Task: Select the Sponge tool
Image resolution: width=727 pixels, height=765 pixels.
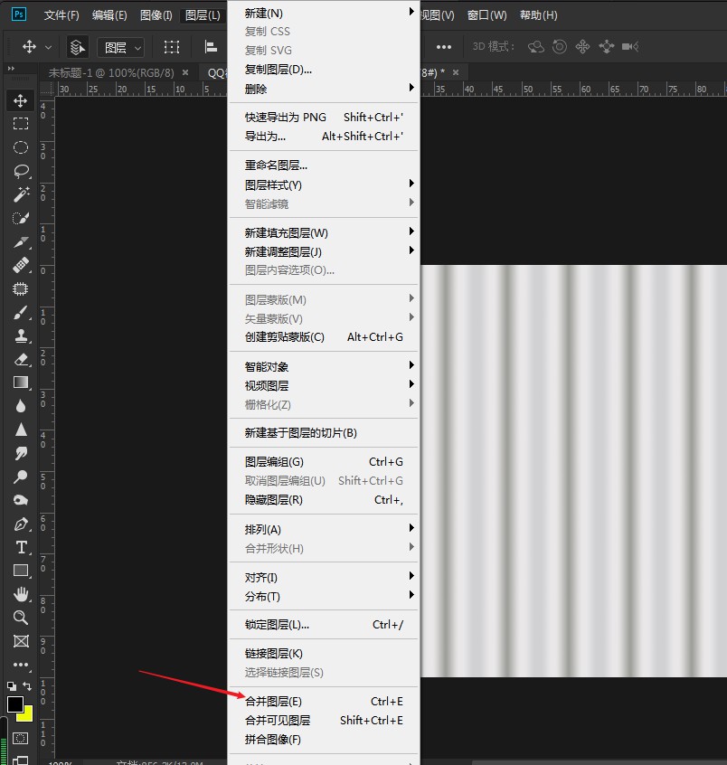Action: [21, 500]
